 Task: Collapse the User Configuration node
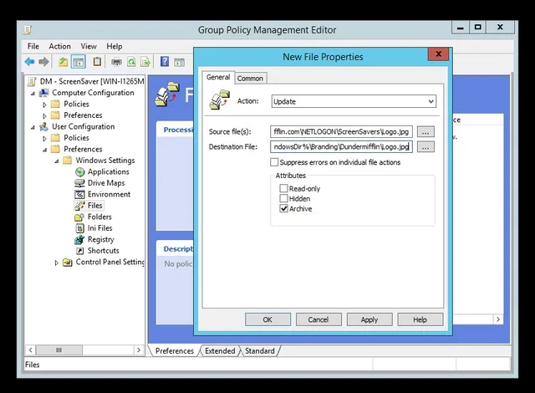[33, 127]
